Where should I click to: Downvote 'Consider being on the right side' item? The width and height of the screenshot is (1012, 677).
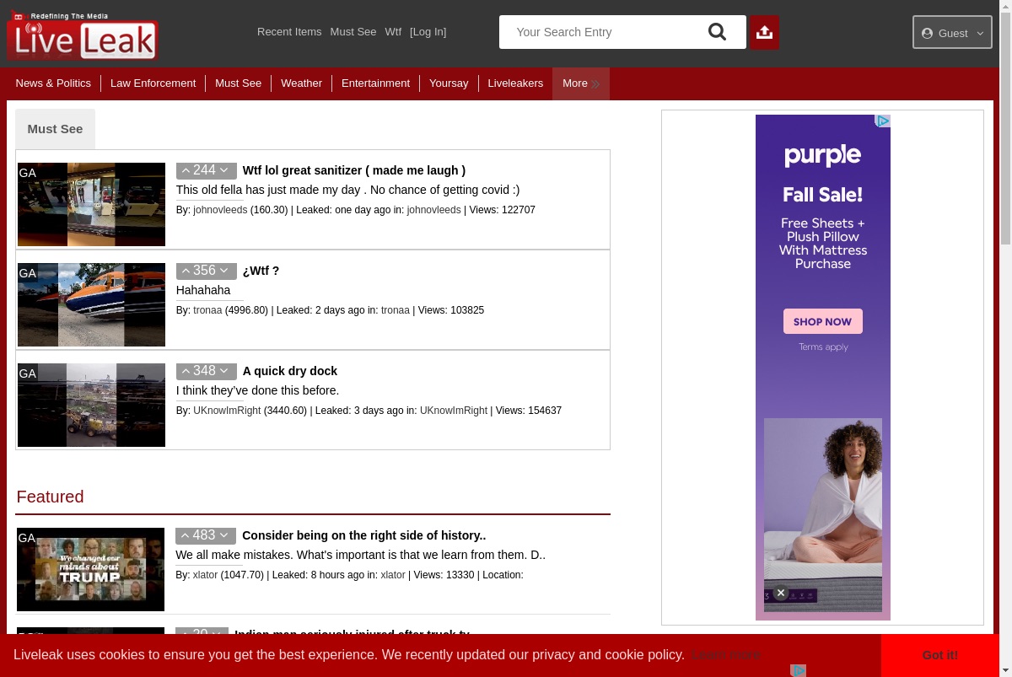coord(224,535)
